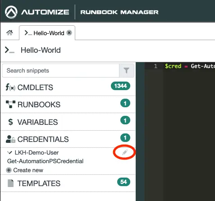This screenshot has height=201, width=215.
Task: Collapse the CREDENTIALS section
Action: 68,139
